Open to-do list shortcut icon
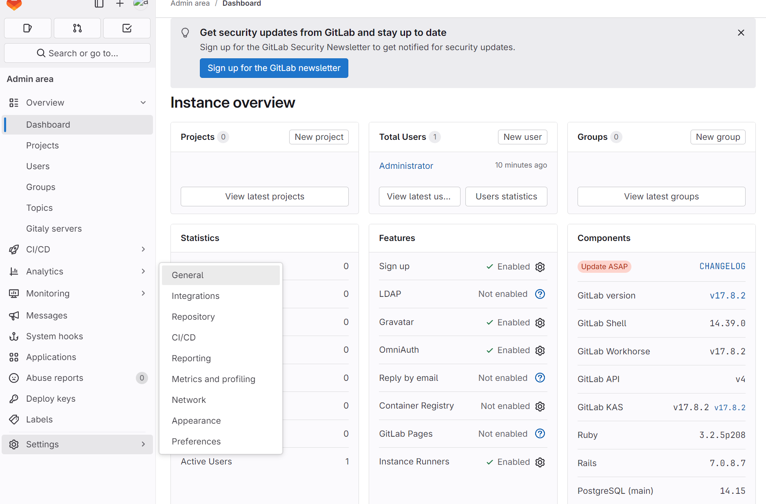The width and height of the screenshot is (766, 504). 127,28
